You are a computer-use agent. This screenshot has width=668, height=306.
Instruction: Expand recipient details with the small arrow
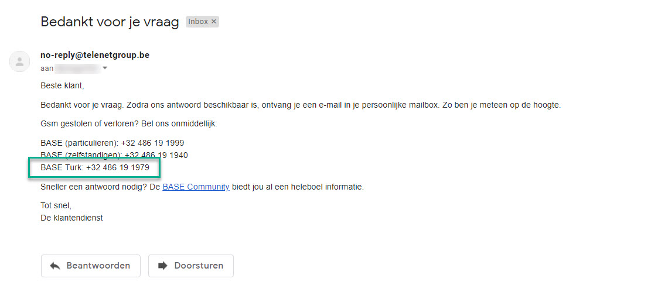tap(105, 68)
